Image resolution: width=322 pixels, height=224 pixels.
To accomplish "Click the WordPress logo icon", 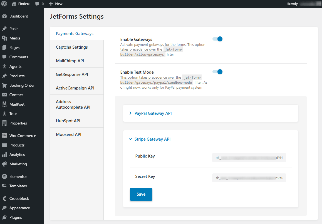I will click(x=4, y=4).
